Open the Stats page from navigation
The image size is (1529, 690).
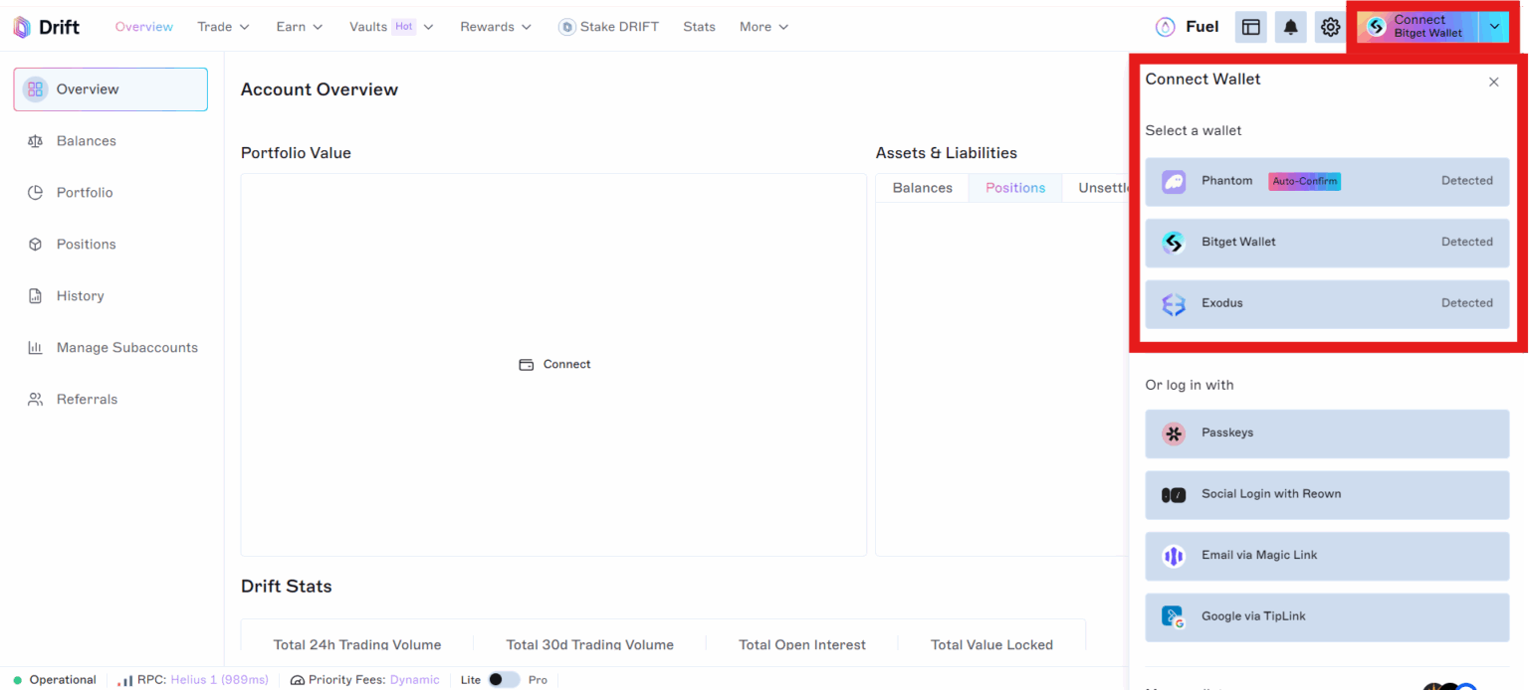click(699, 27)
